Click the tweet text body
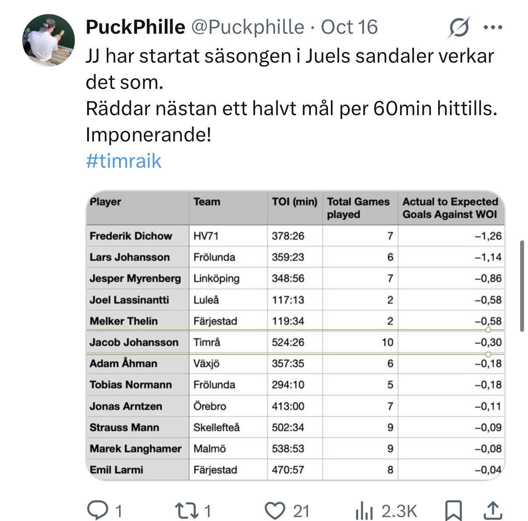Viewport: 528px width, 521px height. [x=291, y=95]
